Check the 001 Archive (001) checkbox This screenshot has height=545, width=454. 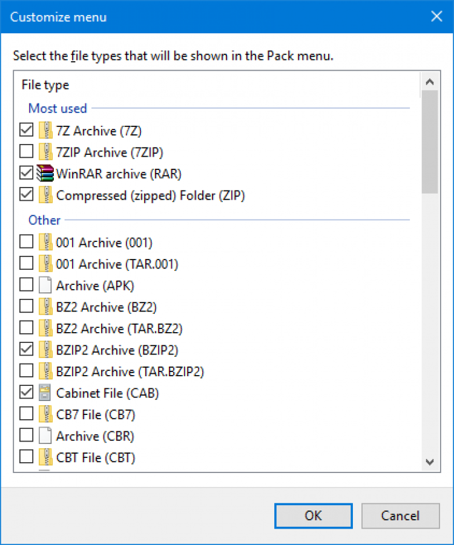pos(27,243)
